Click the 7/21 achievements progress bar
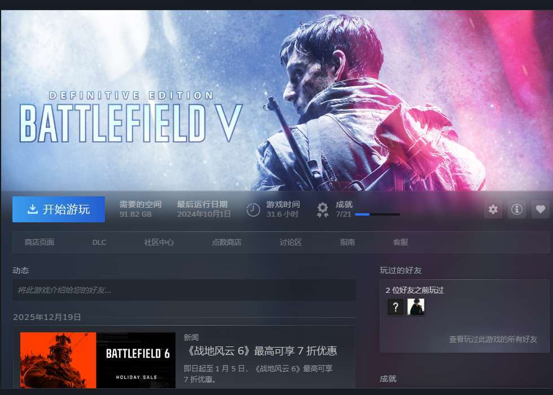 (377, 214)
